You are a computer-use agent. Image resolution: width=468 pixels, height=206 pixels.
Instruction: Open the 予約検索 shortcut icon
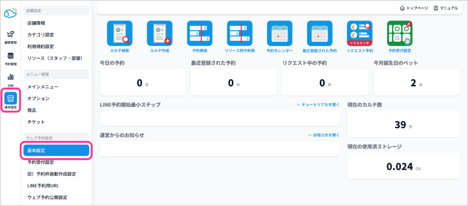point(200,33)
